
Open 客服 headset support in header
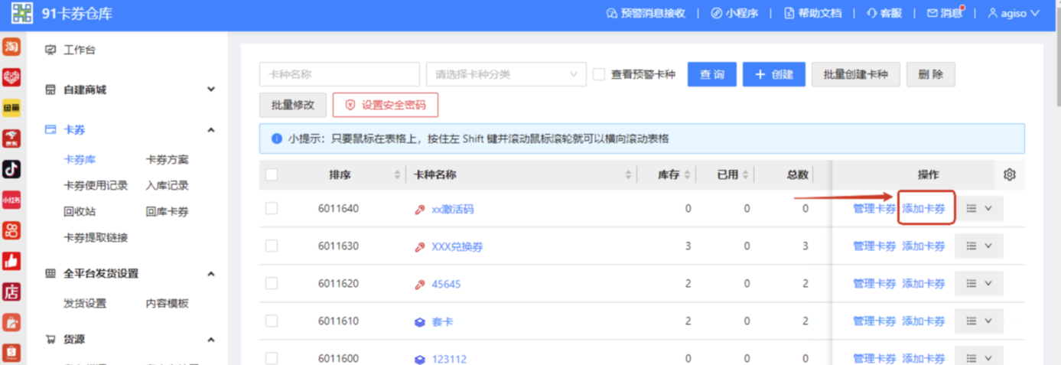tap(884, 13)
